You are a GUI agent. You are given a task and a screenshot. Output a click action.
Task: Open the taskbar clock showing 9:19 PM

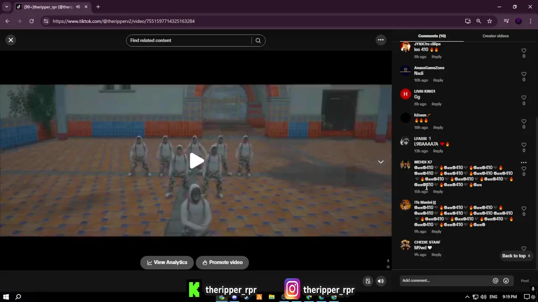click(x=509, y=297)
